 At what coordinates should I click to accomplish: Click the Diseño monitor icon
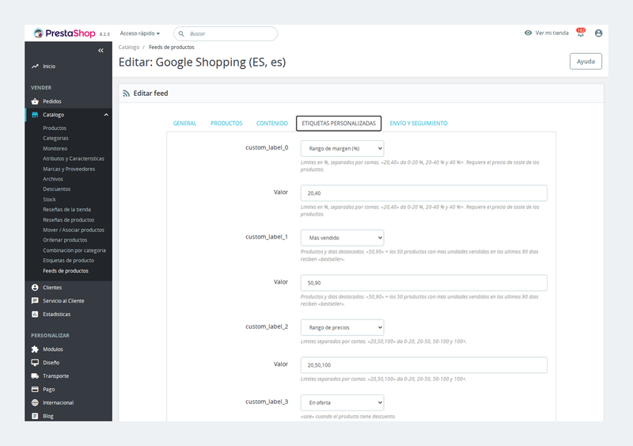(x=35, y=363)
